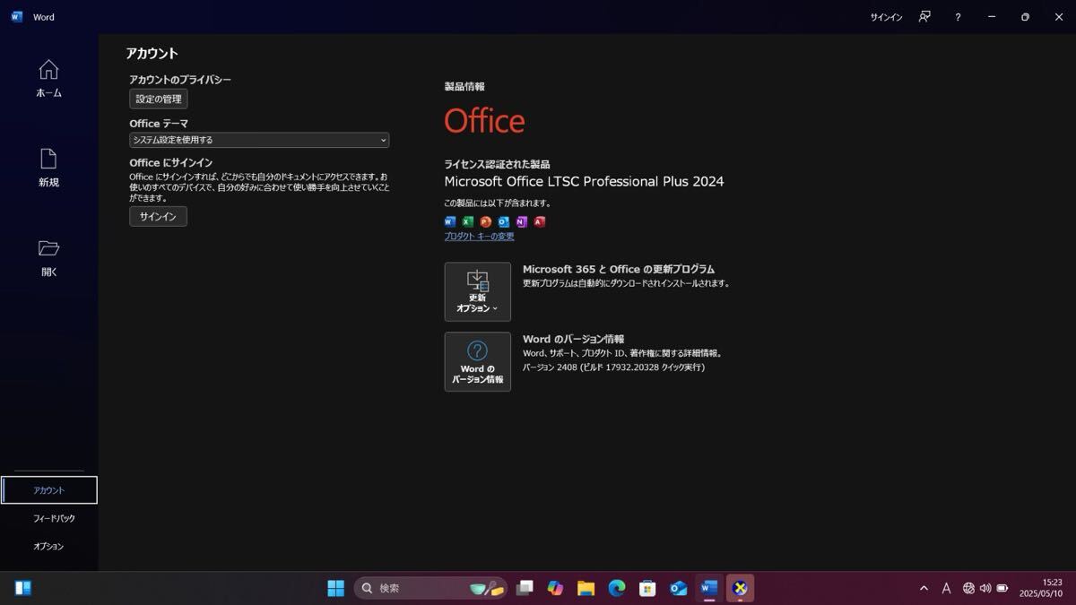Click the OneNote product icon
Viewport: 1076px width, 605px height.
(521, 221)
